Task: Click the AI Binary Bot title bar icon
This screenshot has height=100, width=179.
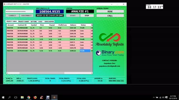Action: [x=4, y=4]
